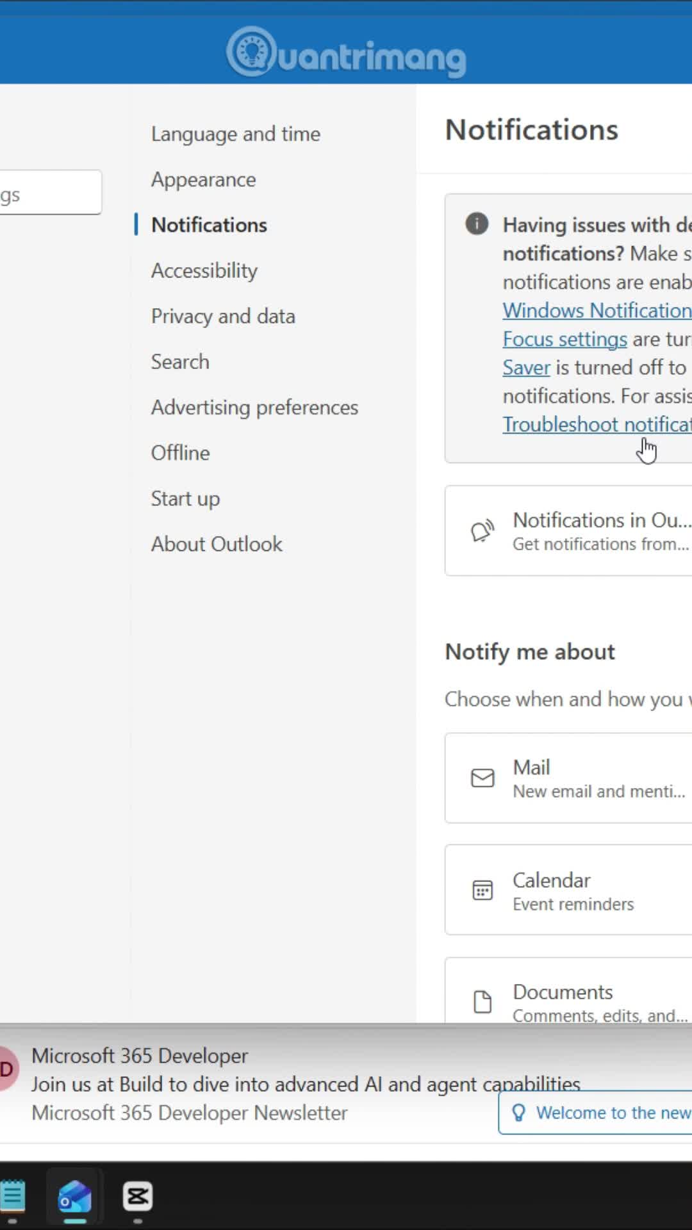Expand the Mail notification settings
This screenshot has width=692, height=1230.
coord(568,778)
